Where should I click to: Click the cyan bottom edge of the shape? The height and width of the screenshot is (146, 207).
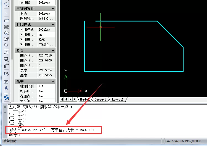(134, 71)
